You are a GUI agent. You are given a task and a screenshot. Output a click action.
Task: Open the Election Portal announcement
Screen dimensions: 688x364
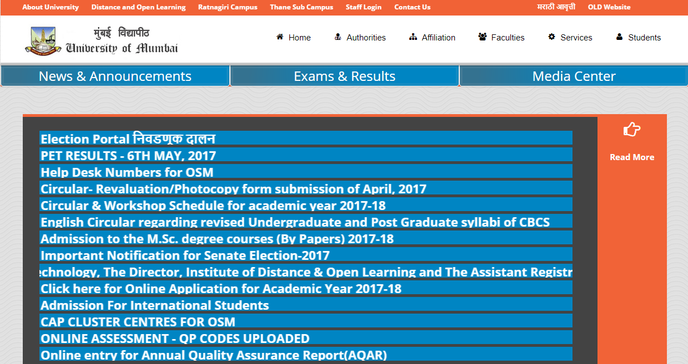pyautogui.click(x=128, y=139)
